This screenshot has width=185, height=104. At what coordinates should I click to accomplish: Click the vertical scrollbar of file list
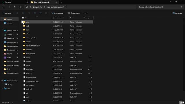pyautogui.click(x=184, y=55)
